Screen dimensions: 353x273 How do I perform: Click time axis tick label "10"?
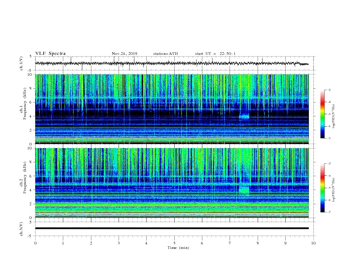pos(313,243)
